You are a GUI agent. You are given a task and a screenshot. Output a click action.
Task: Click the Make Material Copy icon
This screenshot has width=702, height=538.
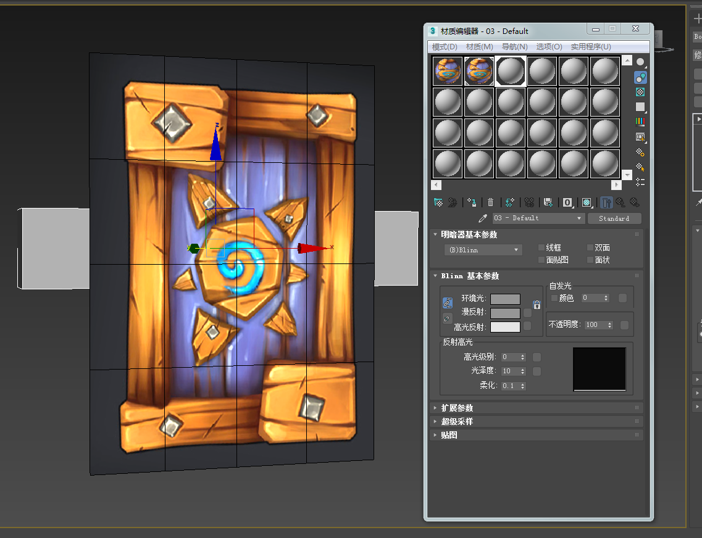pos(509,202)
